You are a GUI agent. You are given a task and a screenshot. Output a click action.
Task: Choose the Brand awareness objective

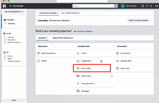coord(55,53)
